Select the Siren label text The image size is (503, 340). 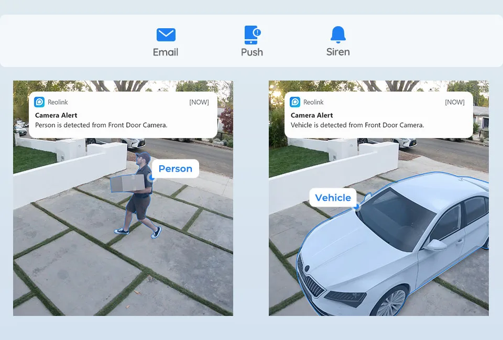[x=338, y=52]
